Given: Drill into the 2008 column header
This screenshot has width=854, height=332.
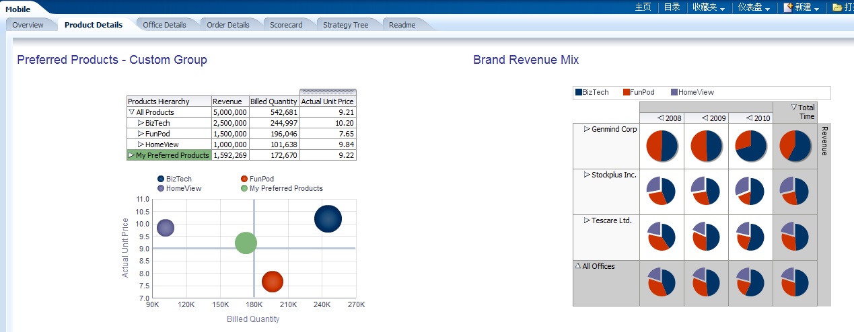Looking at the screenshot, I should 660,118.
